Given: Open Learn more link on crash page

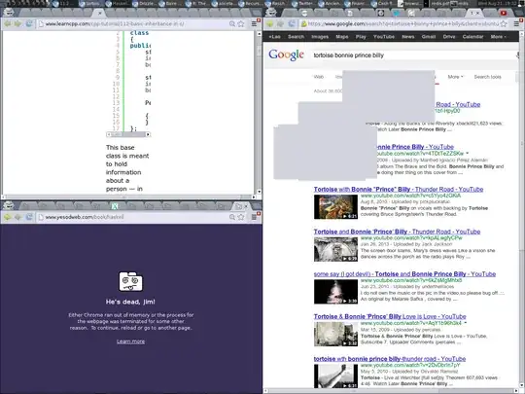Looking at the screenshot, I should 130,341.
